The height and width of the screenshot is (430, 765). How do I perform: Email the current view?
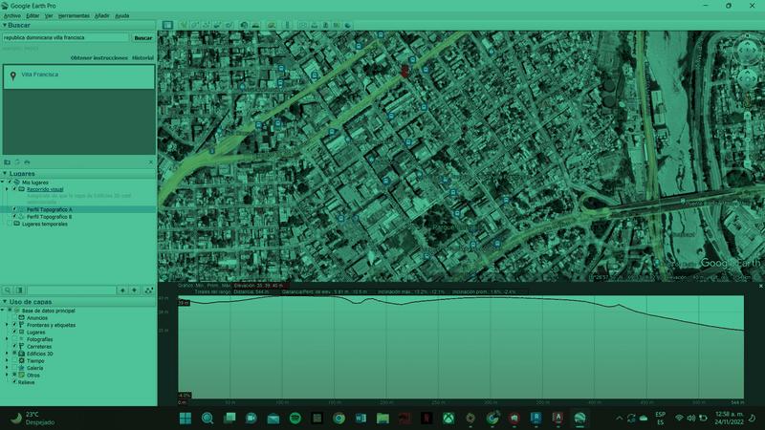(303, 25)
